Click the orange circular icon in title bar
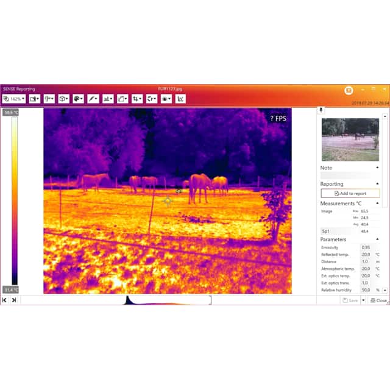 [349, 90]
